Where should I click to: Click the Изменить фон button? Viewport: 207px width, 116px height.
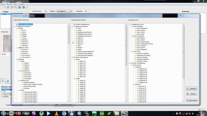37,11
